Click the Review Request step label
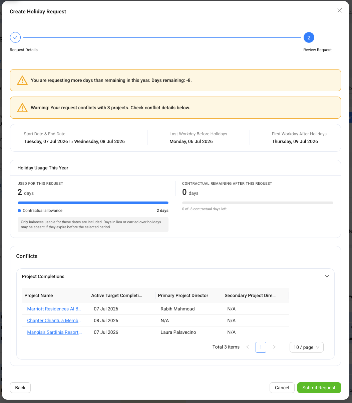This screenshot has width=352, height=403. coord(317,50)
